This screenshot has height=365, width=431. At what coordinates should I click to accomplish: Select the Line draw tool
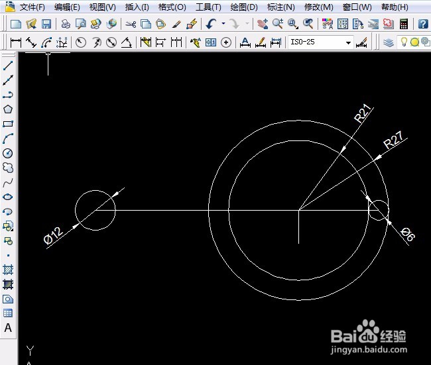(x=8, y=66)
